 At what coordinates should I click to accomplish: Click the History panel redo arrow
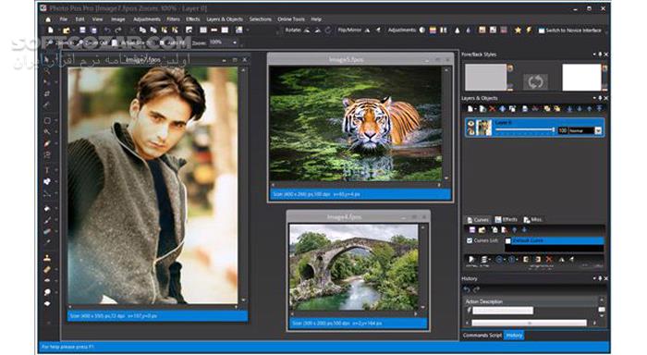click(477, 289)
